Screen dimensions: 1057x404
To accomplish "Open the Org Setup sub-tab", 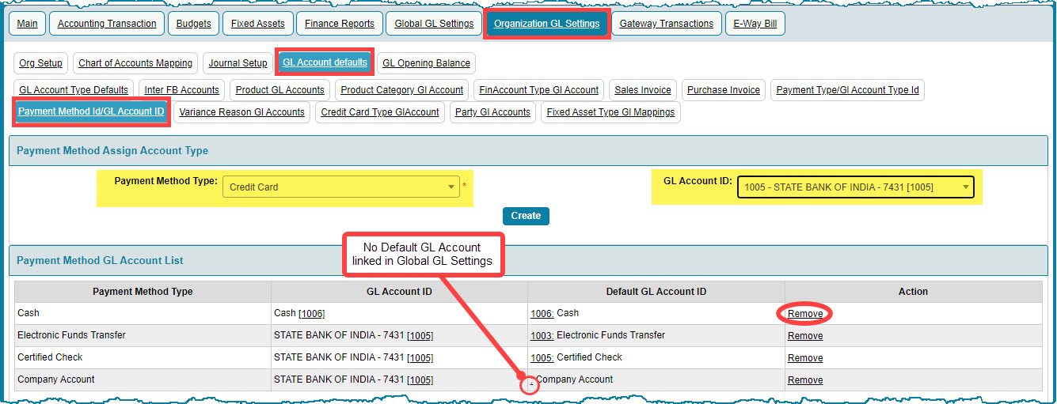I will pos(41,63).
